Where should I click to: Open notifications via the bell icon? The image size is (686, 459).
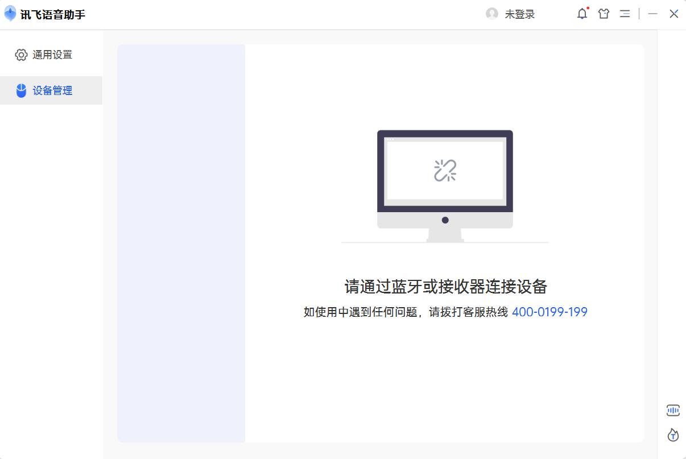[x=582, y=14]
